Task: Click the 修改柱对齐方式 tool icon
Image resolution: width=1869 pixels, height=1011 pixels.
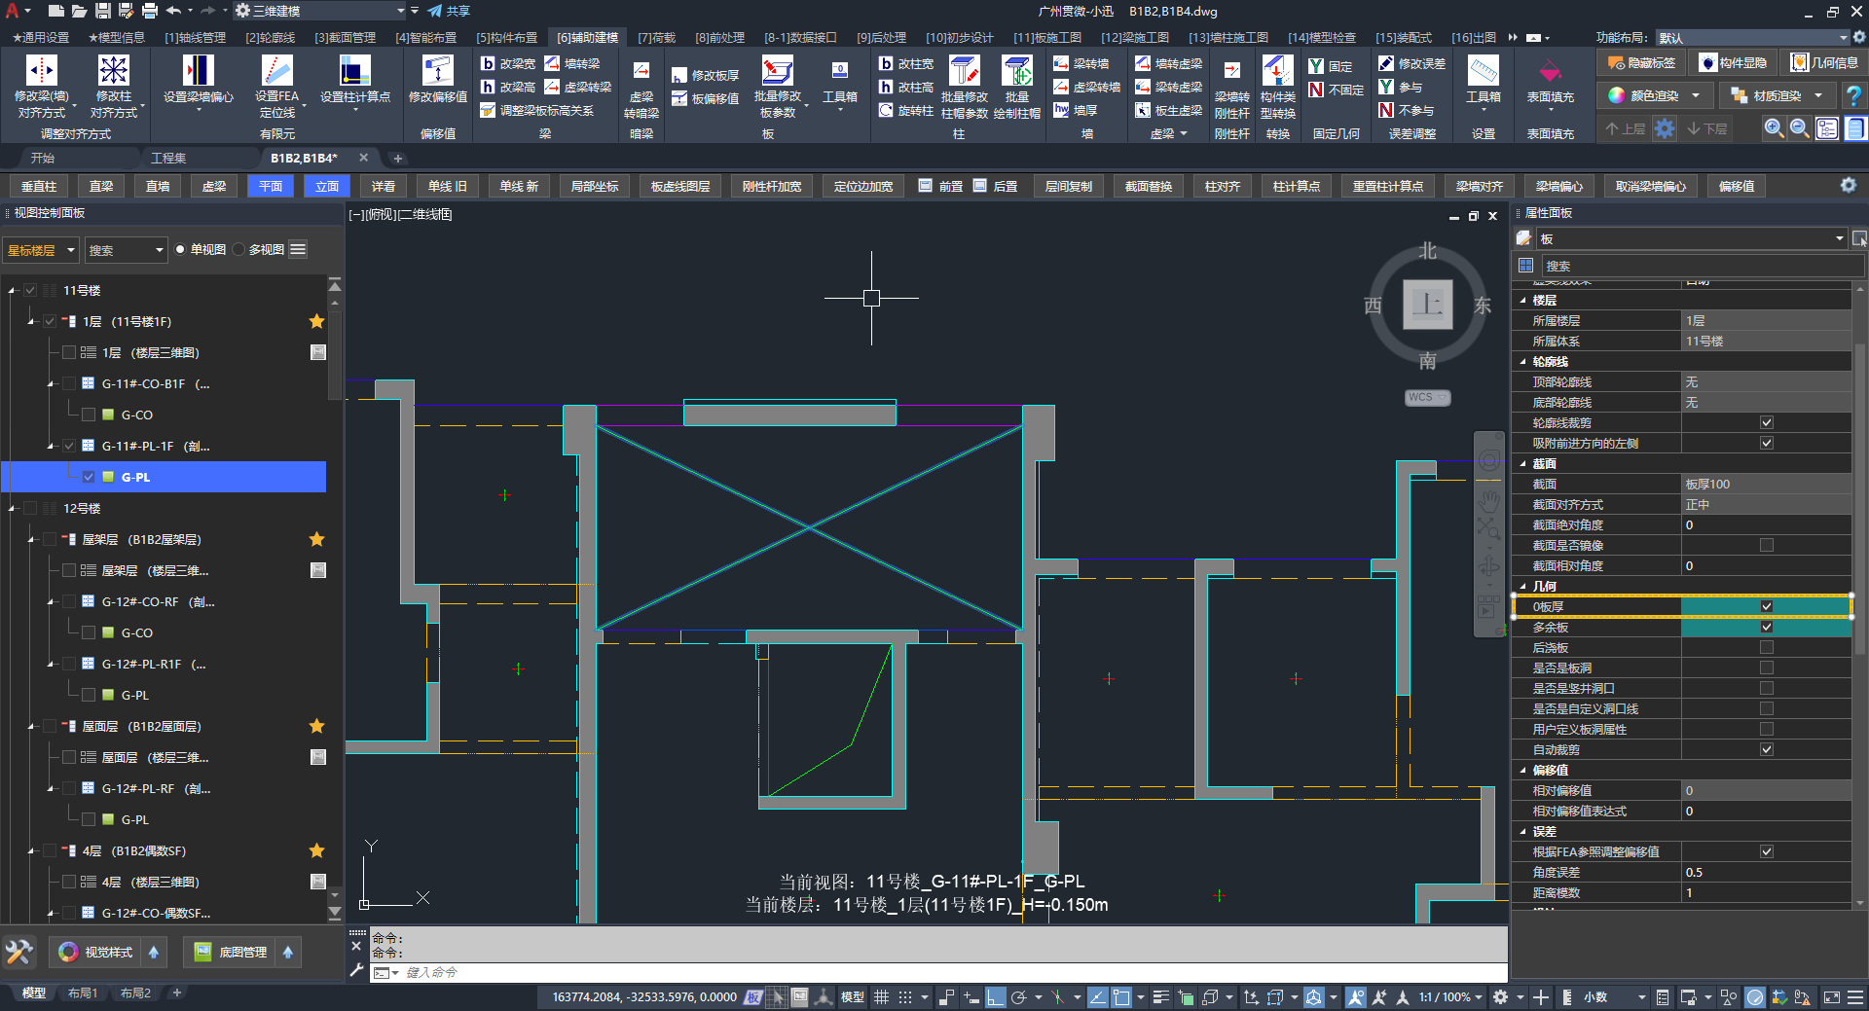Action: [x=114, y=71]
